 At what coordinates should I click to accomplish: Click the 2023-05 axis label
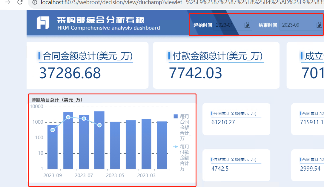tap(115, 175)
